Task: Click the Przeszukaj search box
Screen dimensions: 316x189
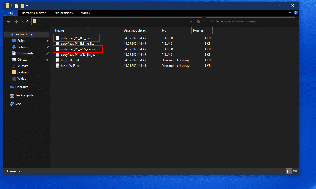Action: (x=251, y=21)
